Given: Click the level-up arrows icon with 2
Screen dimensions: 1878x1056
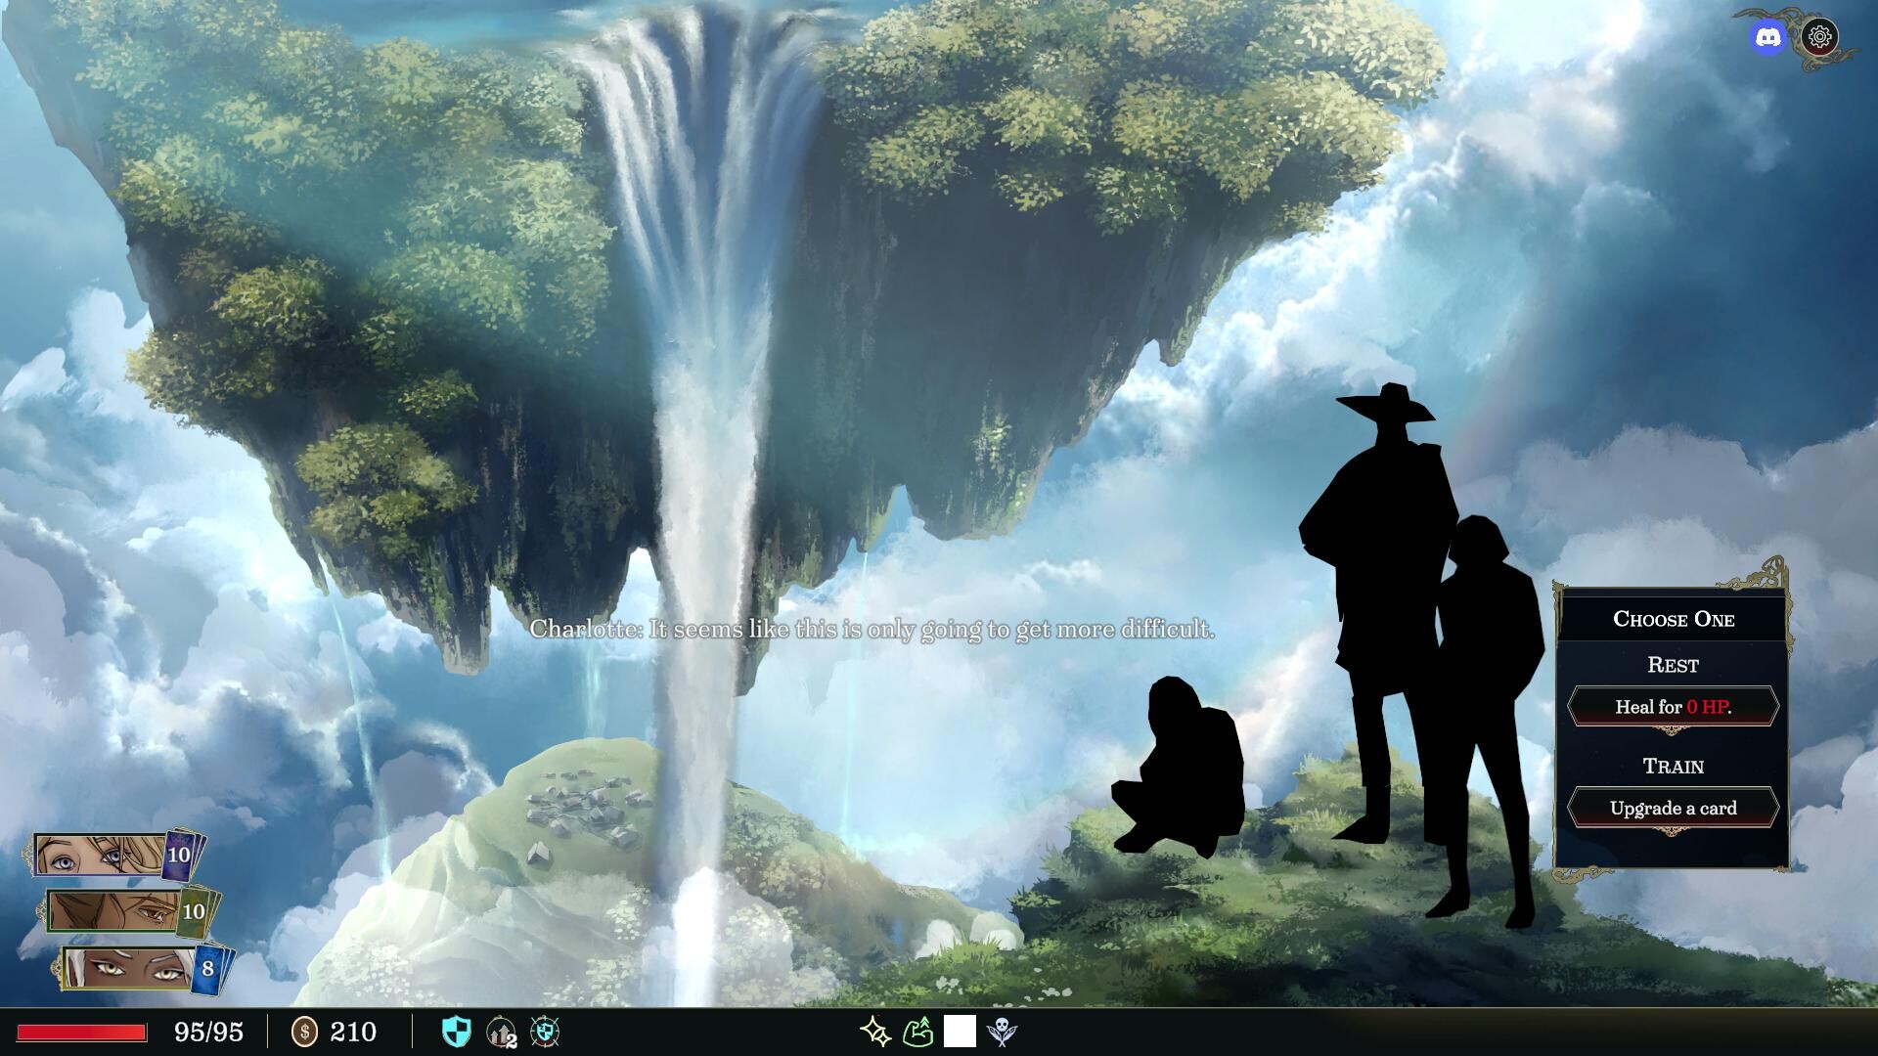Looking at the screenshot, I should 501,1033.
